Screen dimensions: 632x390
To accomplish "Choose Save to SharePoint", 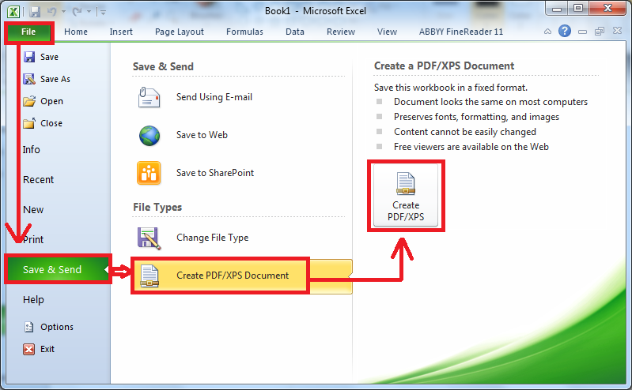I will click(215, 173).
